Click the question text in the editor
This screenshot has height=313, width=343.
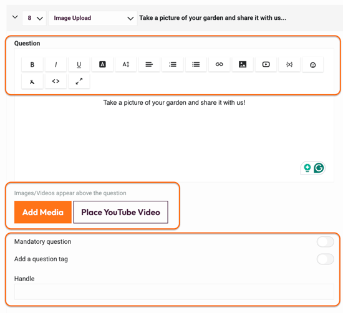click(x=174, y=103)
